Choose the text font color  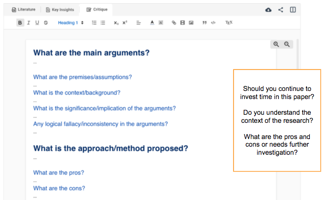tap(152, 23)
